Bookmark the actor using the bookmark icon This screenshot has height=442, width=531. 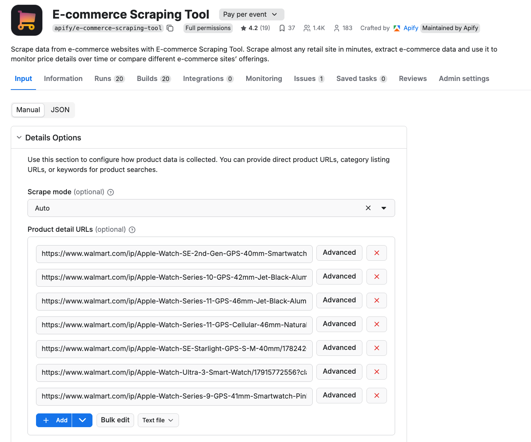click(x=281, y=28)
